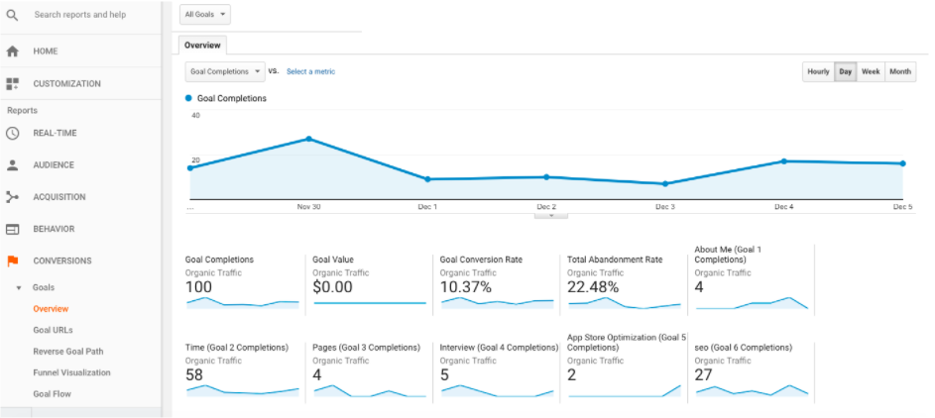Open Real-Time via the clock icon

[13, 133]
